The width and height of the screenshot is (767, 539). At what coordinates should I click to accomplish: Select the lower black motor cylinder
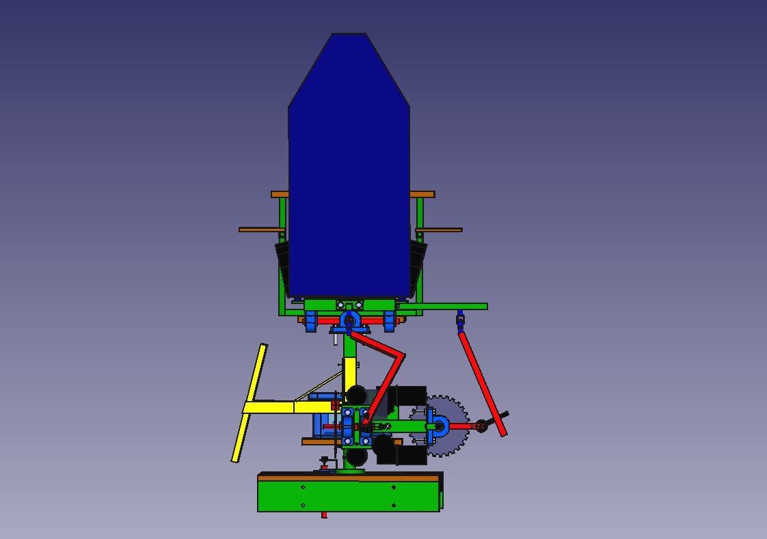pos(401,454)
